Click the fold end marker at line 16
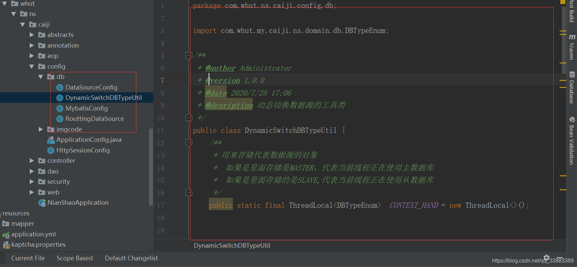The height and width of the screenshot is (267, 577). coord(189,192)
